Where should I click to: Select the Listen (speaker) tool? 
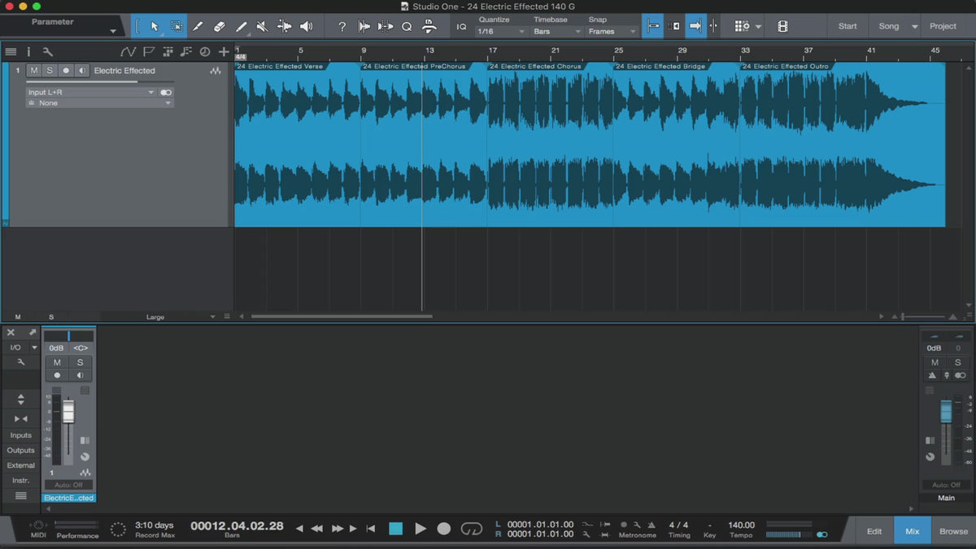306,26
